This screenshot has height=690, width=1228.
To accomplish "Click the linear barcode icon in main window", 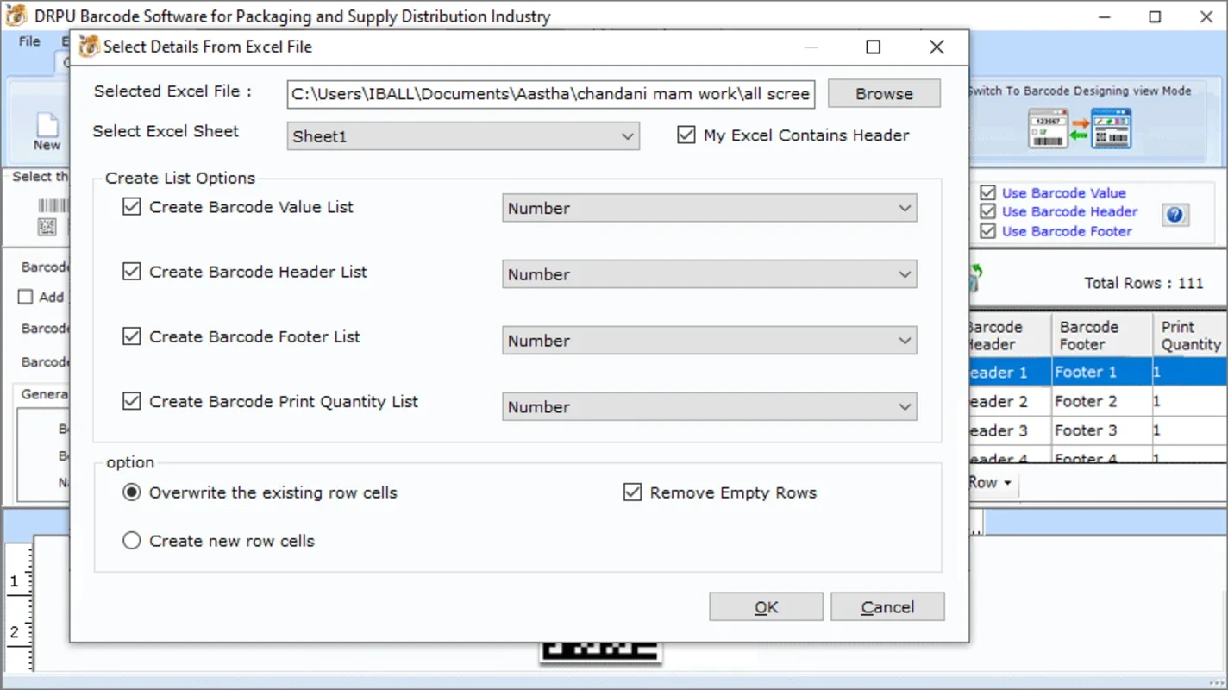I will (x=53, y=206).
